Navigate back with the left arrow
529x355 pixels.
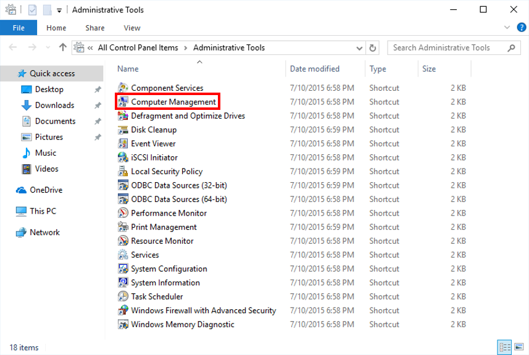[x=13, y=48]
